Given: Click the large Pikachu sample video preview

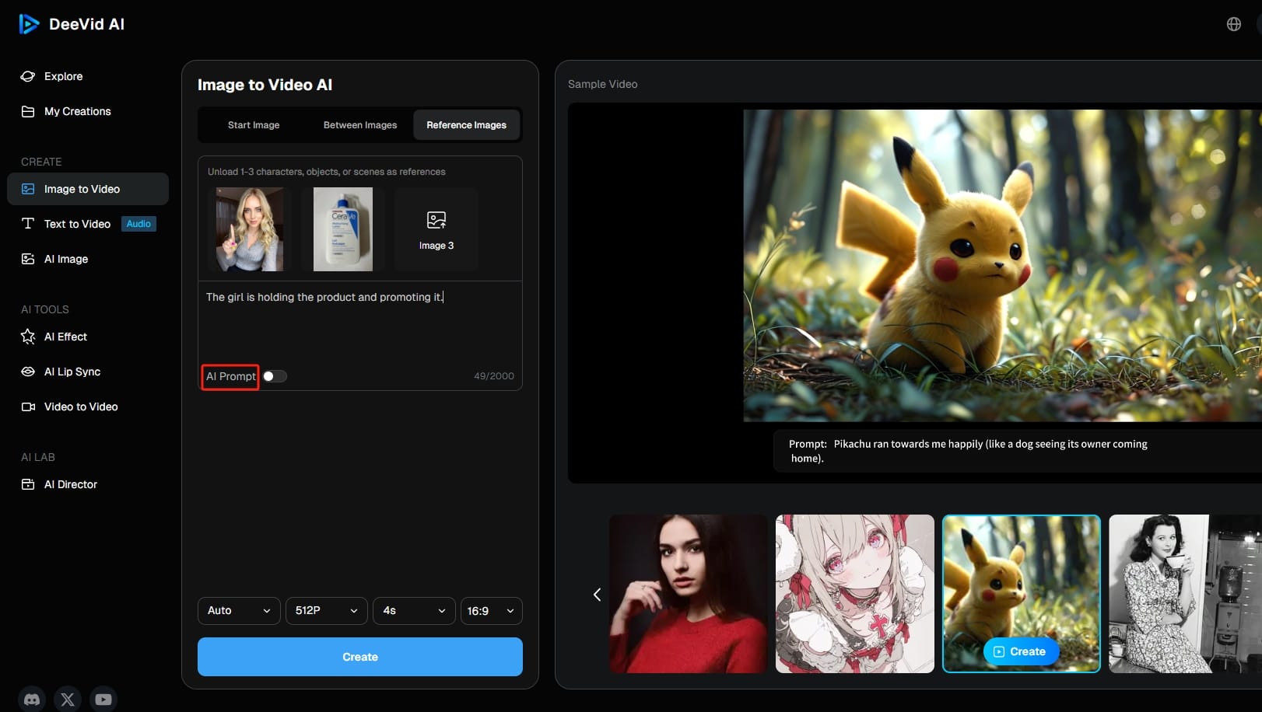Looking at the screenshot, I should 1002,266.
